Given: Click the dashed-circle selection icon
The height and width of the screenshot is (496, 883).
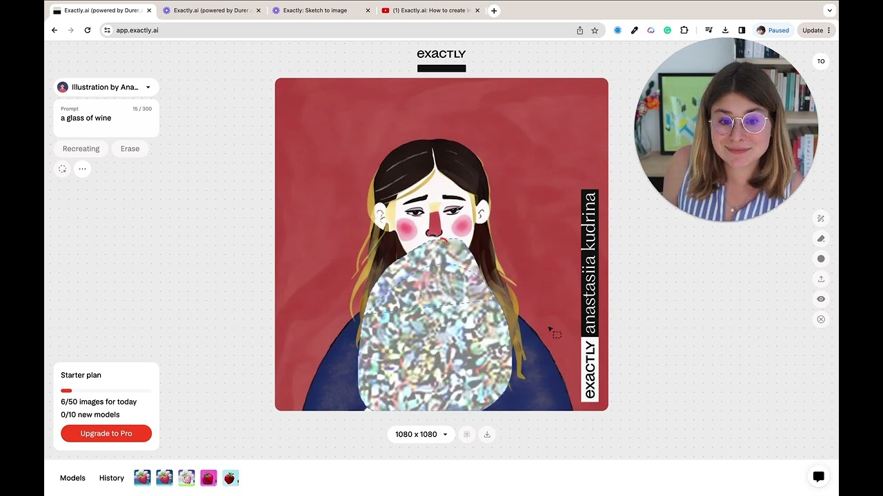Looking at the screenshot, I should click(x=63, y=169).
